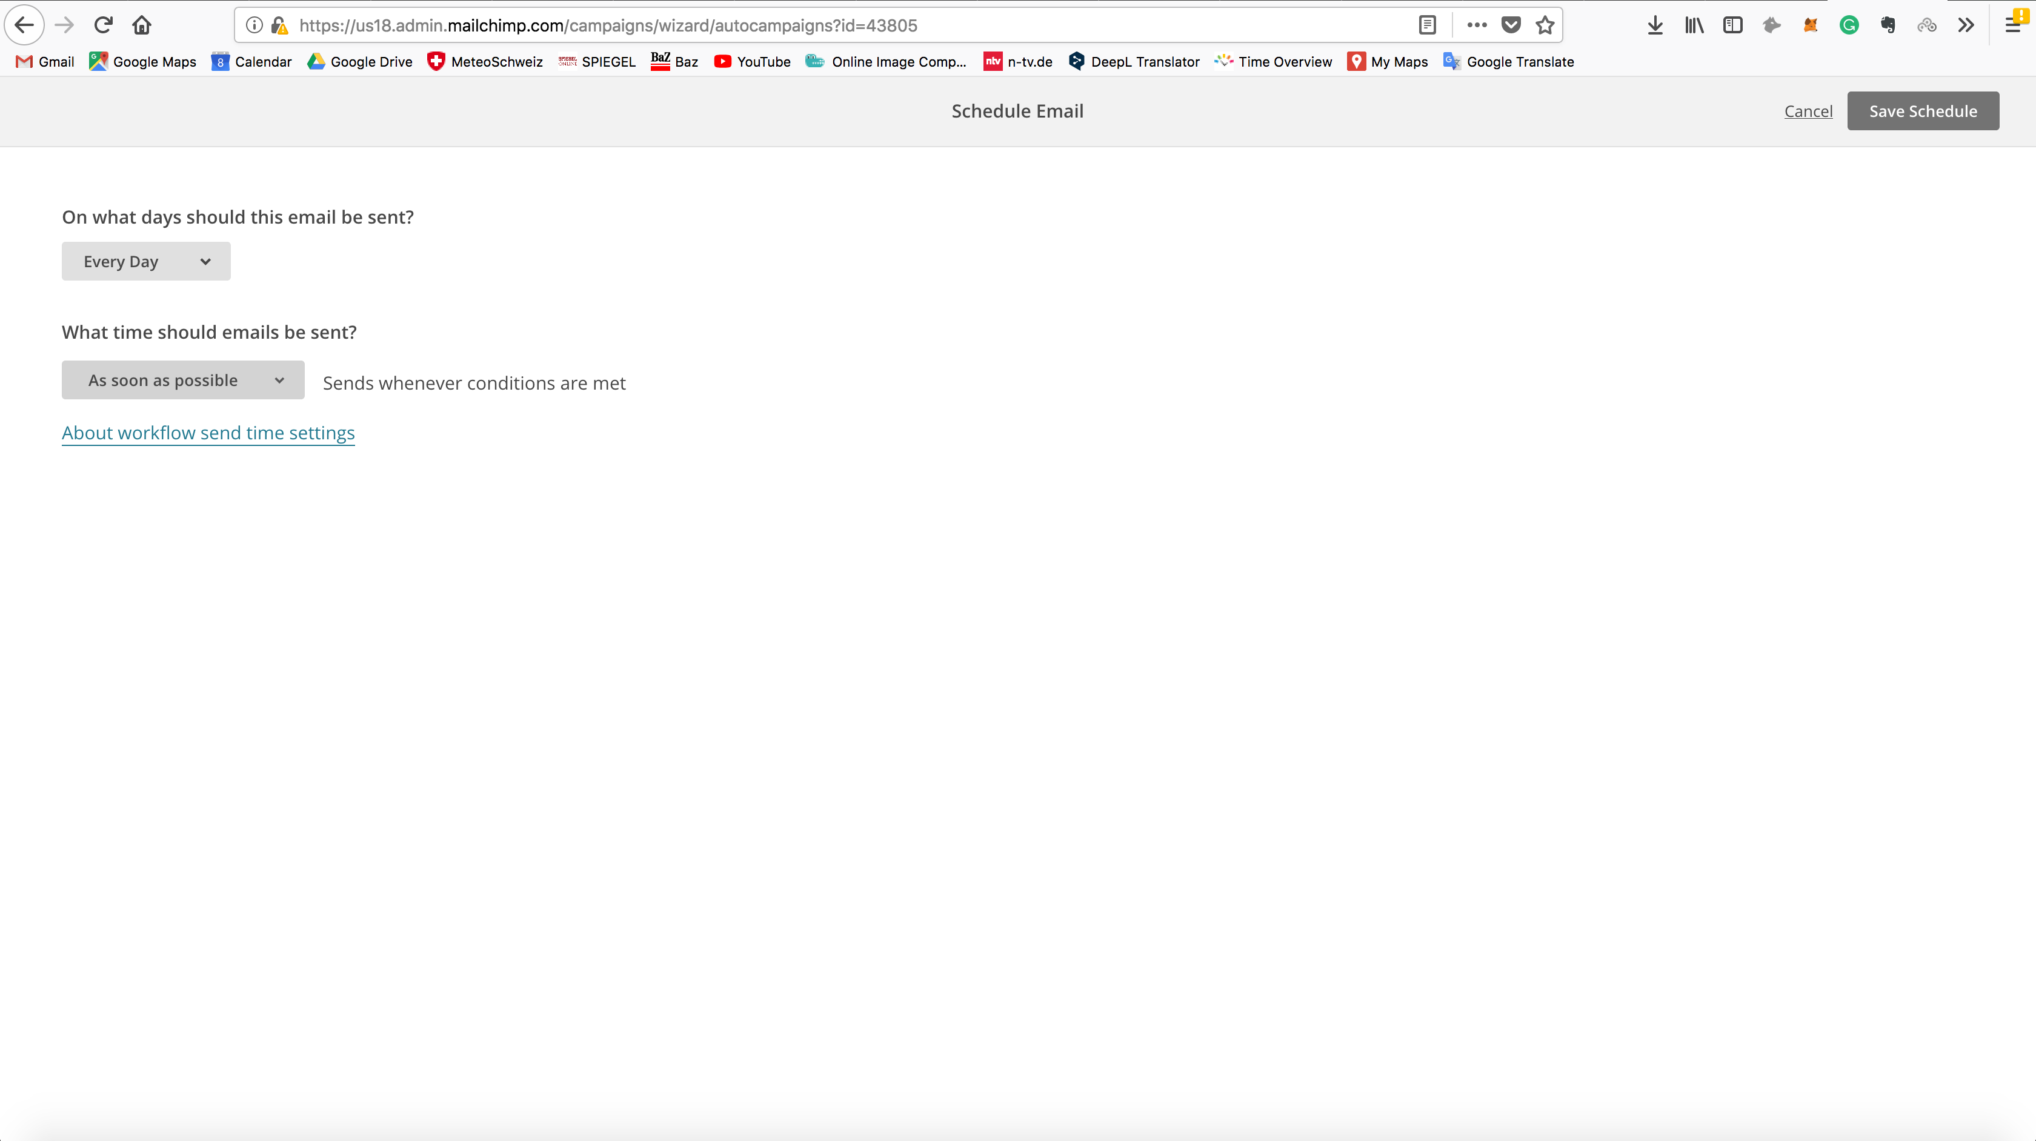Open the library bookmarks icon
This screenshot has height=1141, width=2036.
tap(1694, 25)
